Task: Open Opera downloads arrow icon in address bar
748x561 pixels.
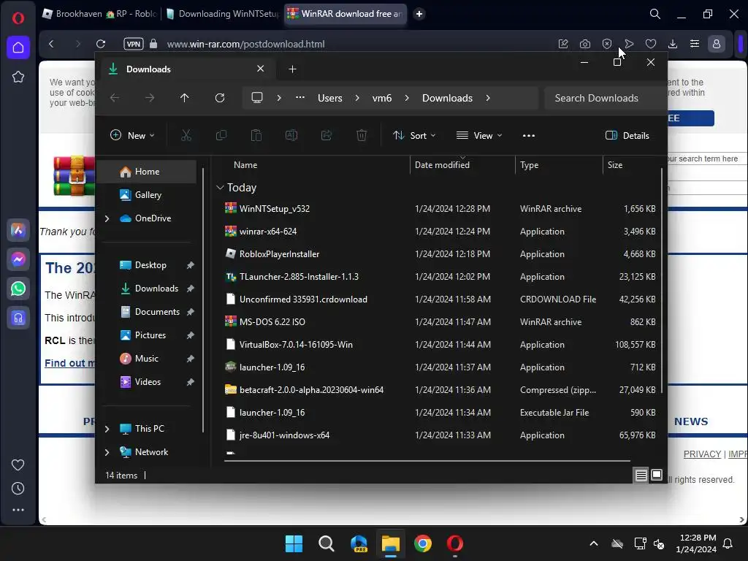Action: 673,44
